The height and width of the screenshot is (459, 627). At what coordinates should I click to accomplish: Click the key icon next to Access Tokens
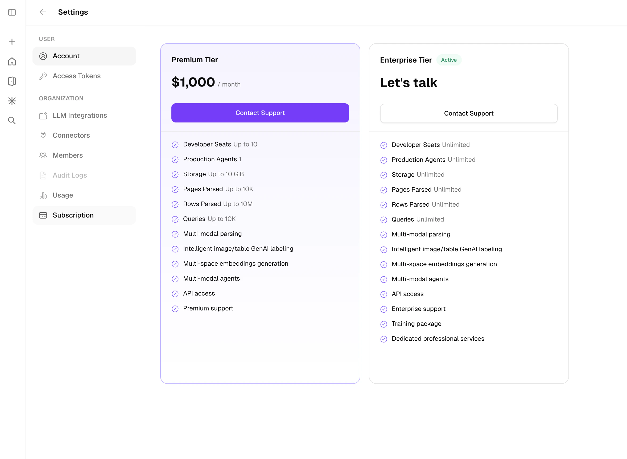point(43,76)
